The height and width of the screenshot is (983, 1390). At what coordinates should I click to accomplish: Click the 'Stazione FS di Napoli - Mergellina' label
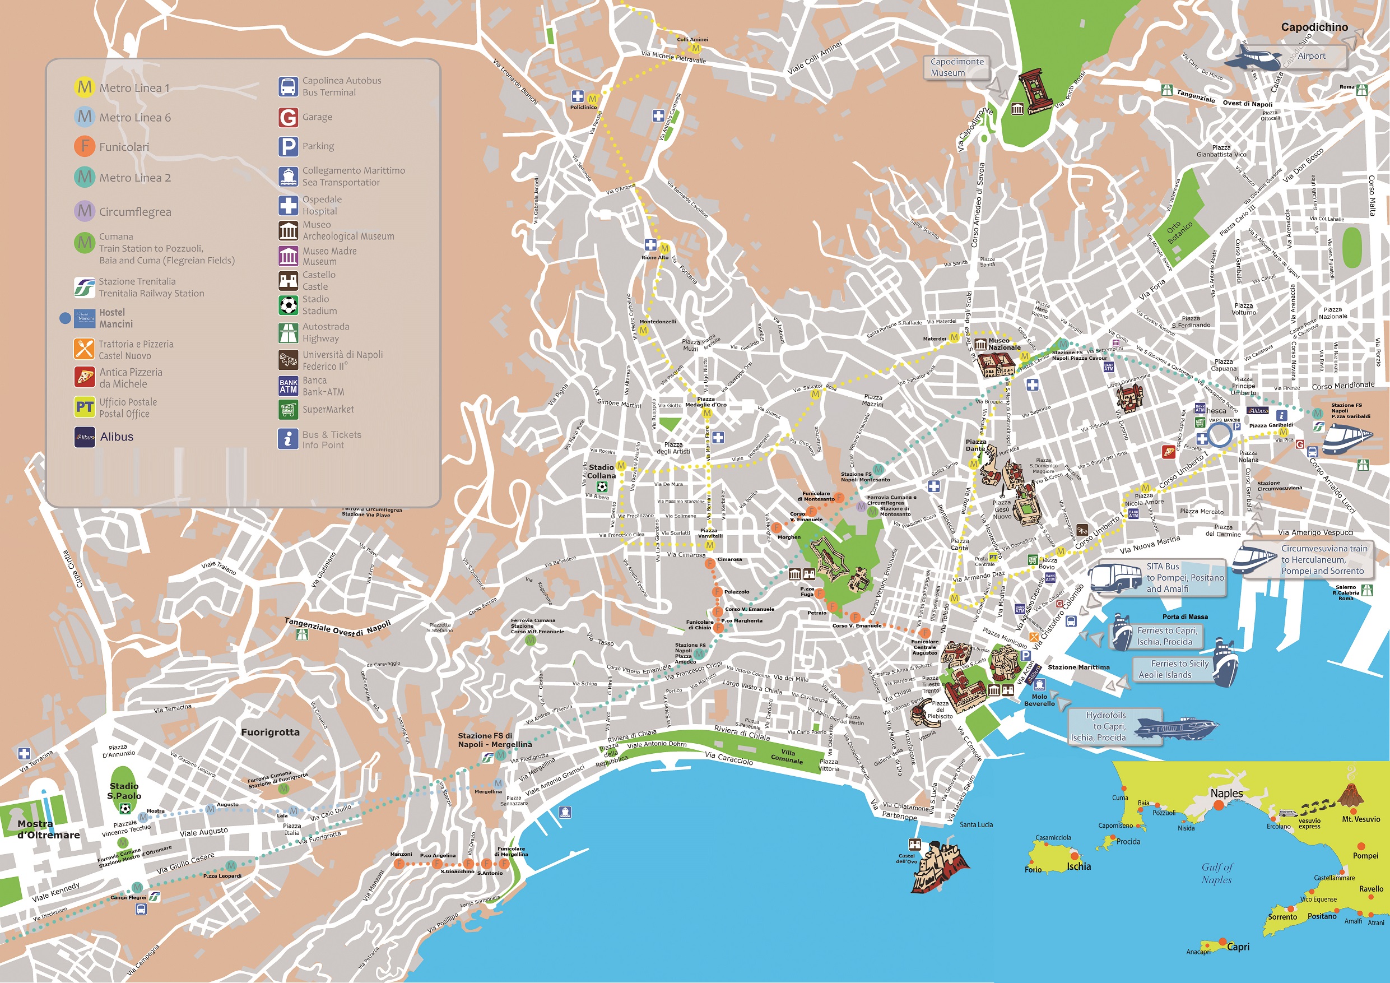pos(495,740)
